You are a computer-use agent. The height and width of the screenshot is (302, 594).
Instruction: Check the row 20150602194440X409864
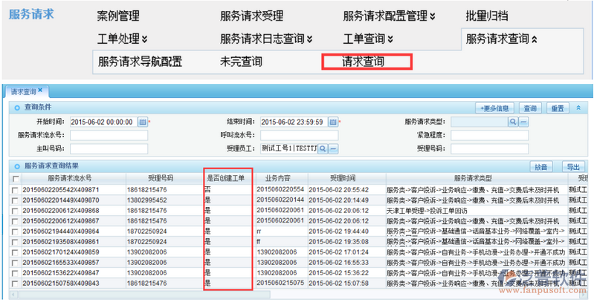(x=15, y=232)
